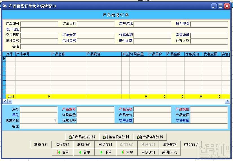Click the grid's right scroll arrow
The image size is (233, 161).
coord(227,102)
